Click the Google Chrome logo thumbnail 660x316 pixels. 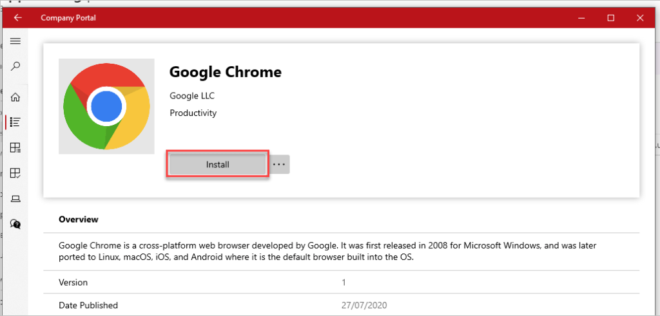pos(106,106)
